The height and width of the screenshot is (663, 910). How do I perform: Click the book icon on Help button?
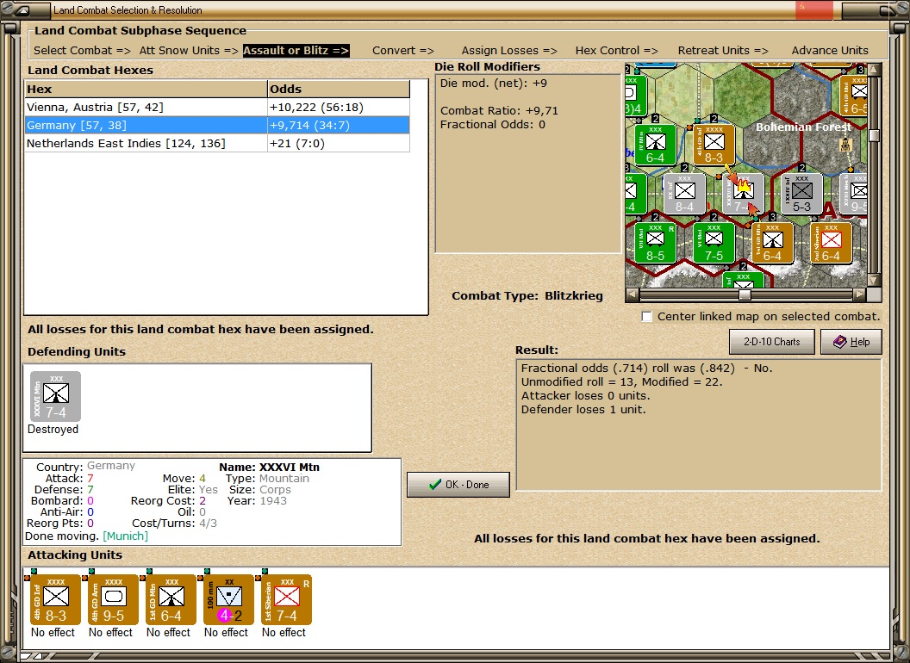pyautogui.click(x=839, y=342)
